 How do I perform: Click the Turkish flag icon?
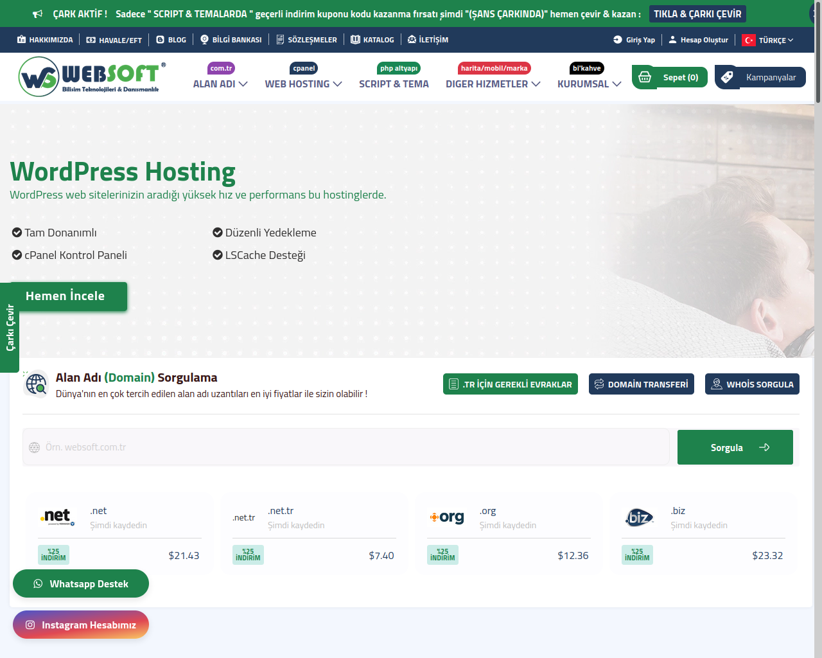tap(749, 40)
